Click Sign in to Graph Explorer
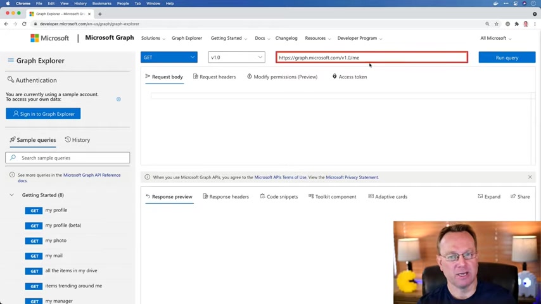 [43, 113]
